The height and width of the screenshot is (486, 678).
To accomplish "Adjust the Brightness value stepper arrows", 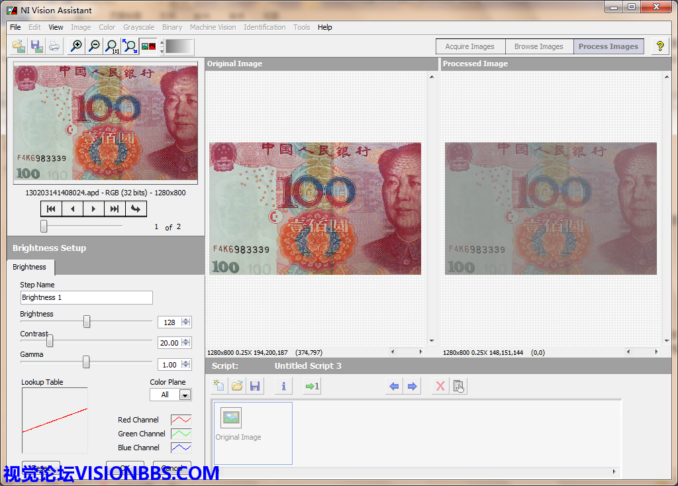I will 186,322.
